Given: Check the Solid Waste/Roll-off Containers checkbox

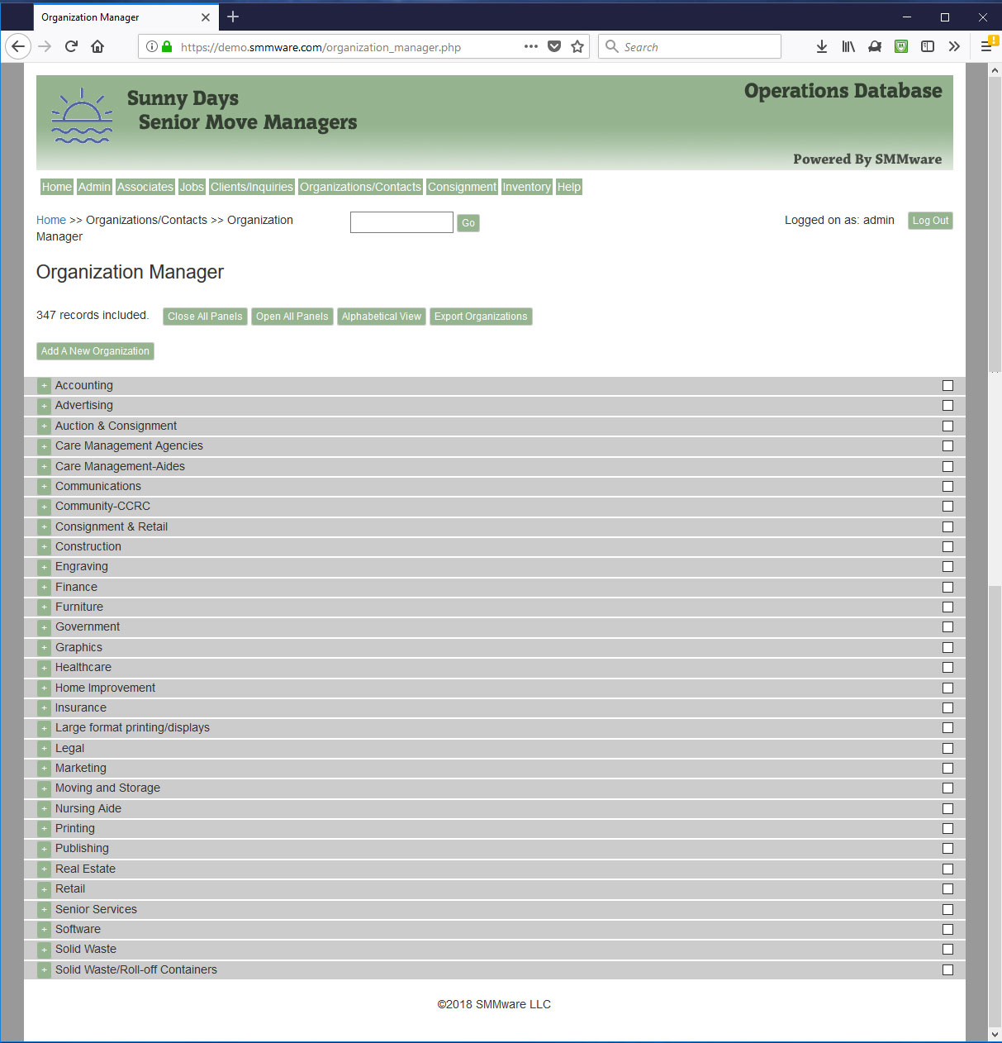Looking at the screenshot, I should point(947,970).
